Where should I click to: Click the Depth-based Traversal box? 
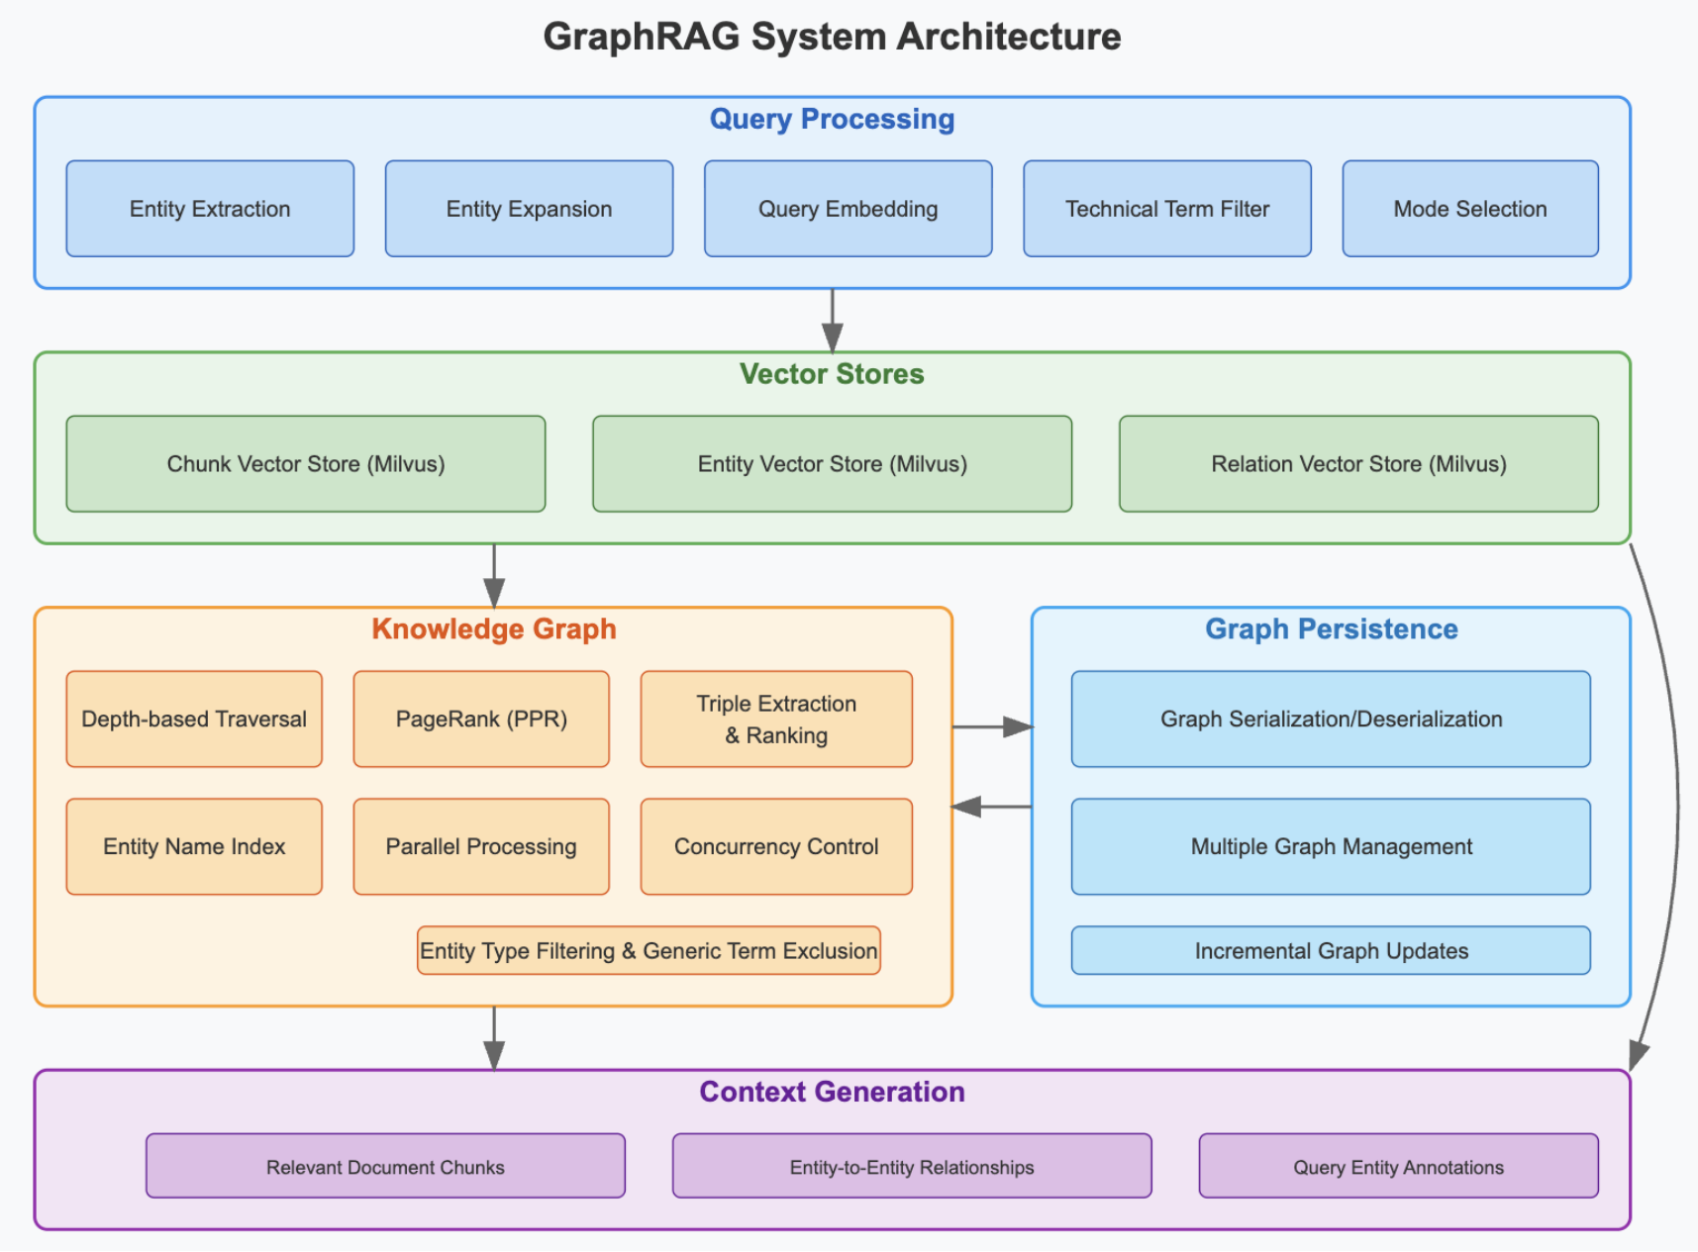tap(194, 720)
